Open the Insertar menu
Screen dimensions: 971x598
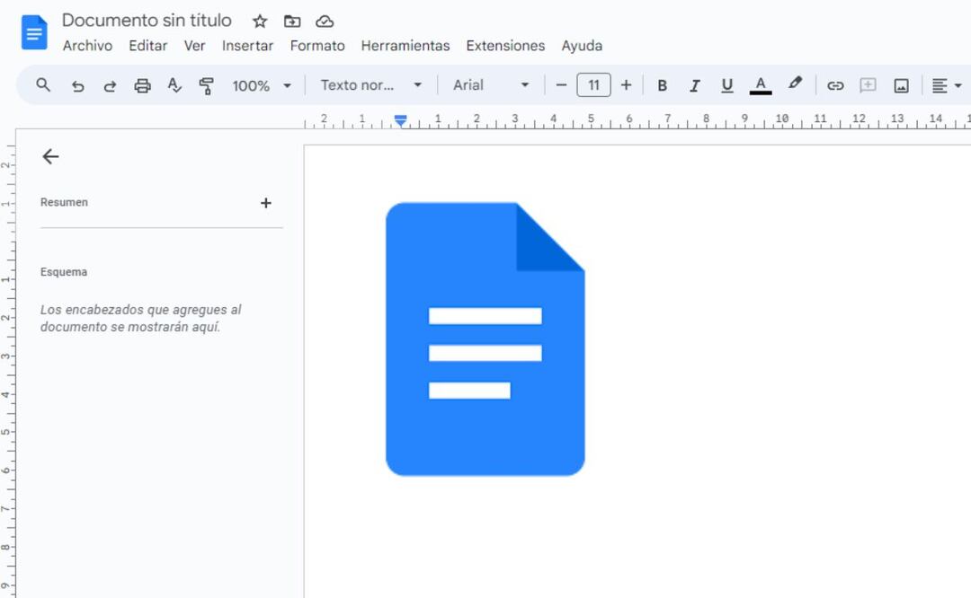(x=247, y=46)
